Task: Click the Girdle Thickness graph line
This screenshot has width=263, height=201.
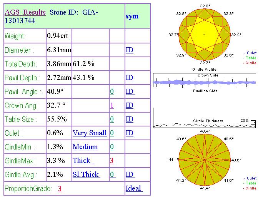Action: 204,125
